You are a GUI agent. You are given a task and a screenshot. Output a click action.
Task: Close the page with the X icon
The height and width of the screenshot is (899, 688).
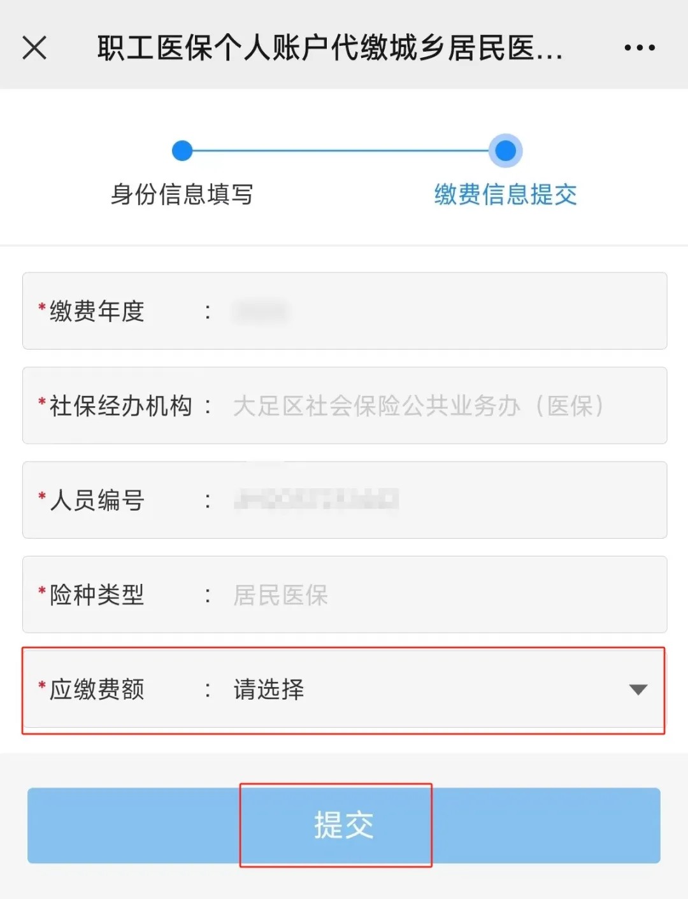tap(34, 48)
